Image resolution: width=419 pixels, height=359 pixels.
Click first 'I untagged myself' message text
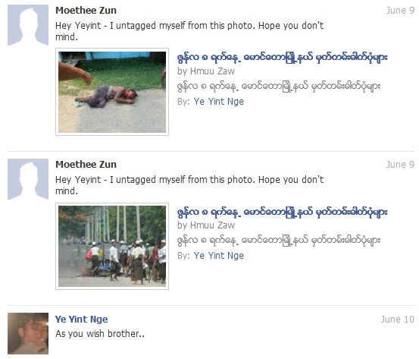point(189,31)
